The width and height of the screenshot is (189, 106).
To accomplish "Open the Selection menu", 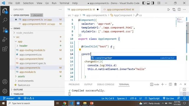I will click(x=28, y=3).
